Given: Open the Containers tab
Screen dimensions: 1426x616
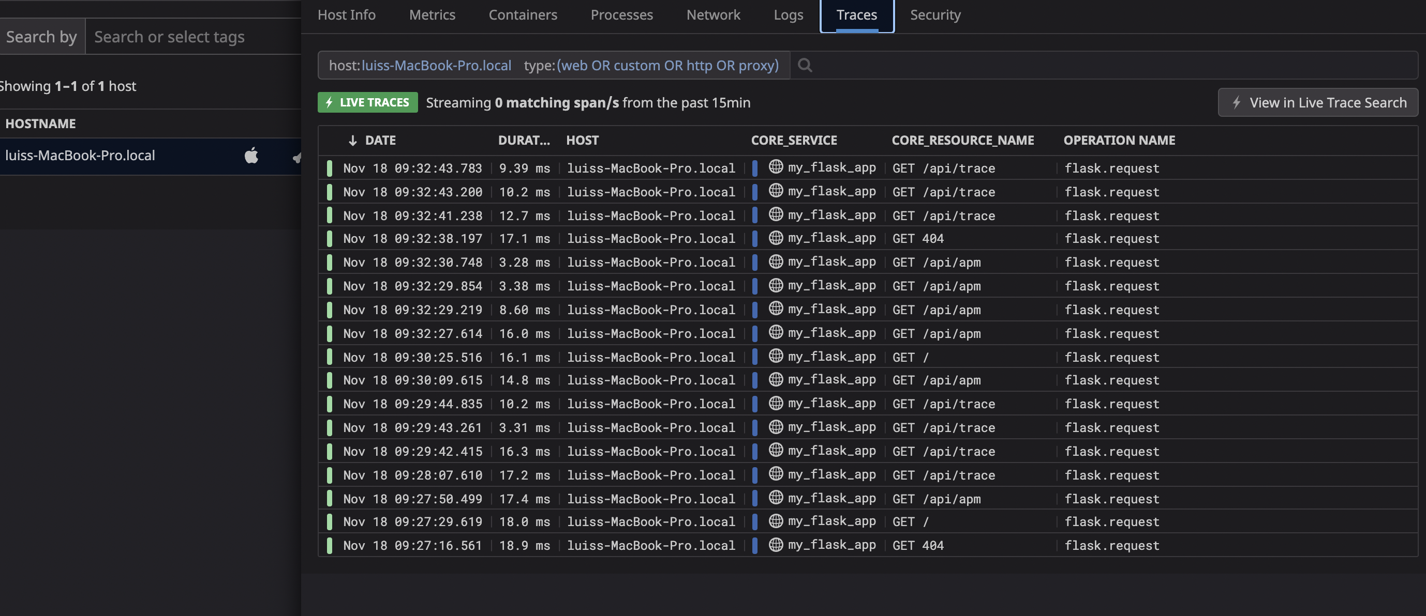Looking at the screenshot, I should tap(523, 15).
